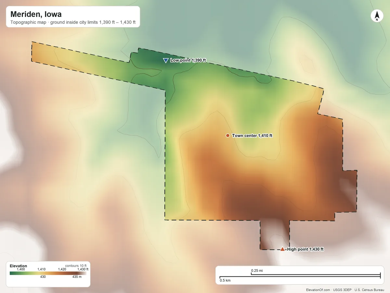Click the '435 m' legend label
Screen dimensions: 390x293
[77, 277]
